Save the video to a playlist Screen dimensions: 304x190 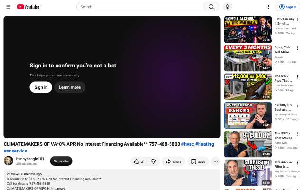(x=198, y=161)
